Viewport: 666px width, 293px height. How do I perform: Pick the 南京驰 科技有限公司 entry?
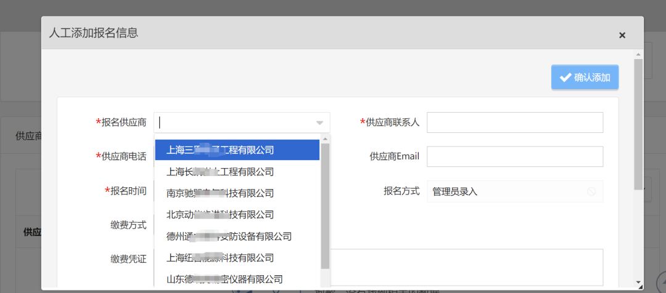(237, 193)
